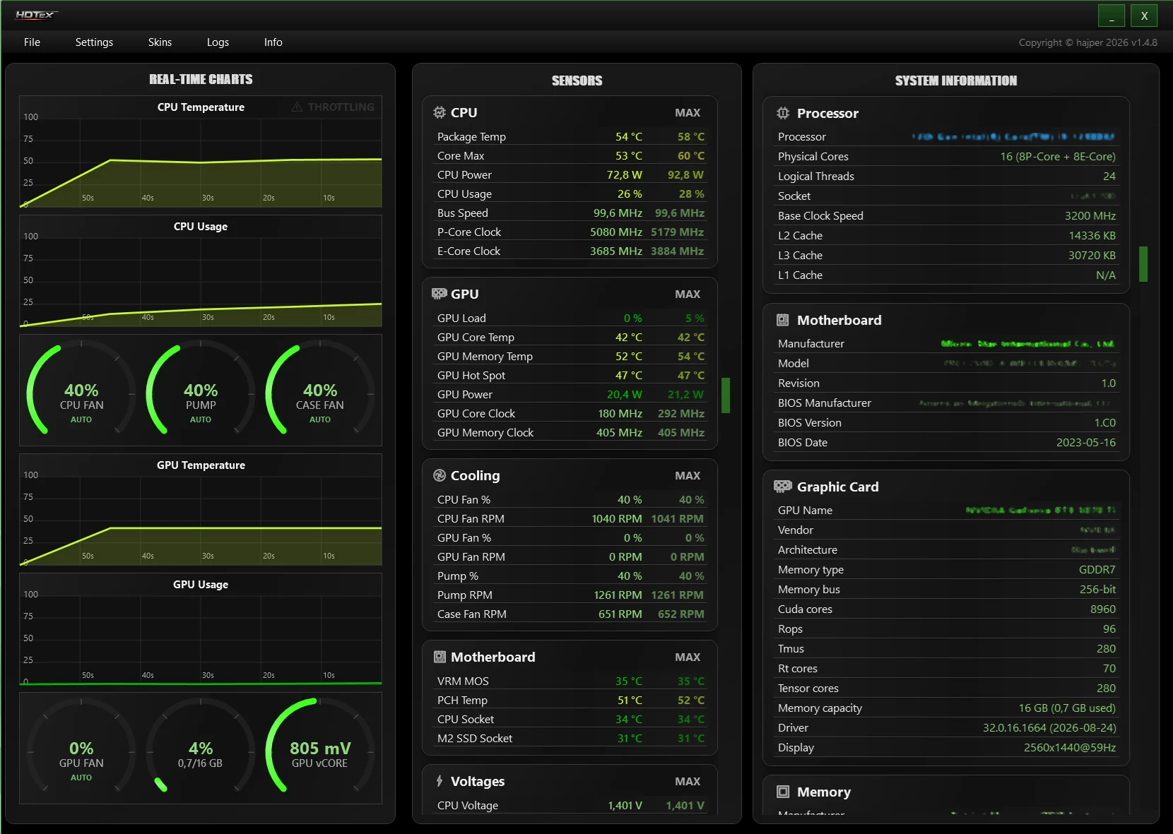Screen dimensions: 1173x834
Task: Adjust the CASE FAN 40% gauge
Action: pos(320,390)
